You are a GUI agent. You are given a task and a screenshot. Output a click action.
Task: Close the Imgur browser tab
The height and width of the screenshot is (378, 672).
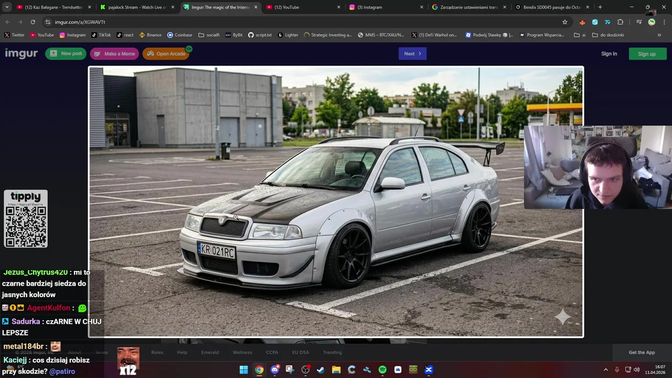coord(256,7)
